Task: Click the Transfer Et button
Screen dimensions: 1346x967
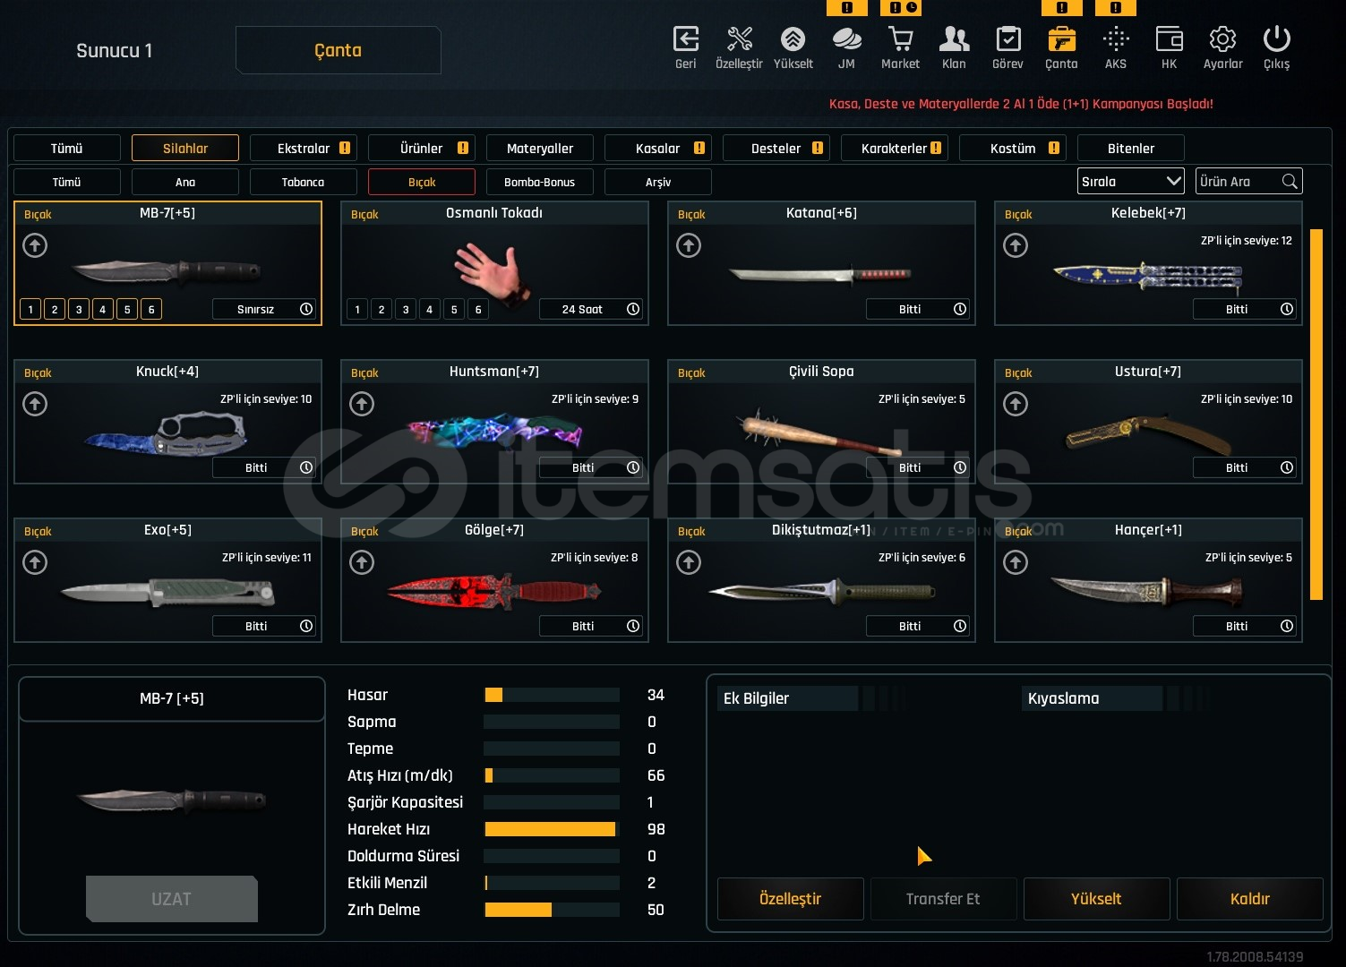Action: tap(944, 899)
